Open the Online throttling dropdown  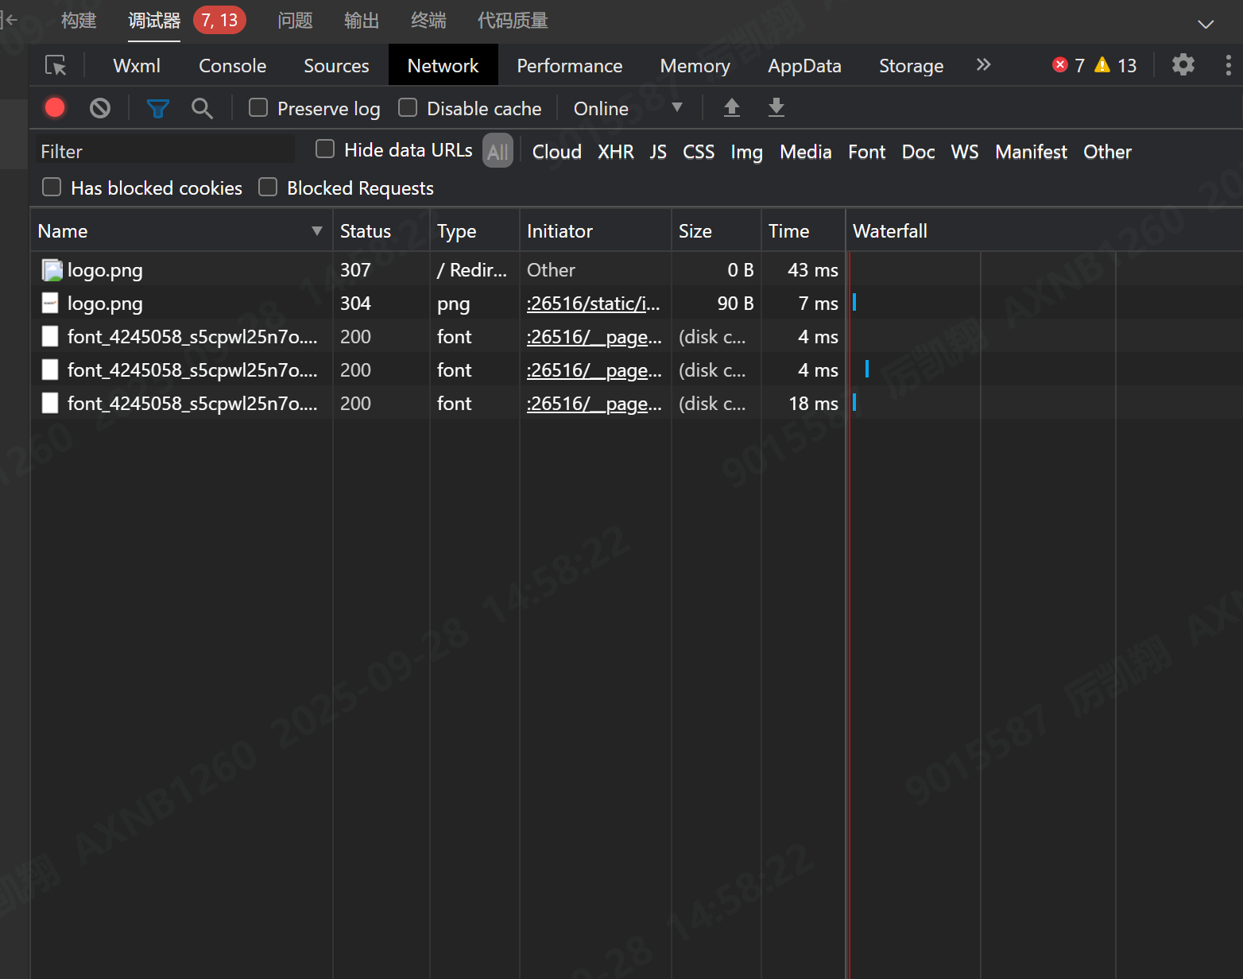[x=628, y=108]
